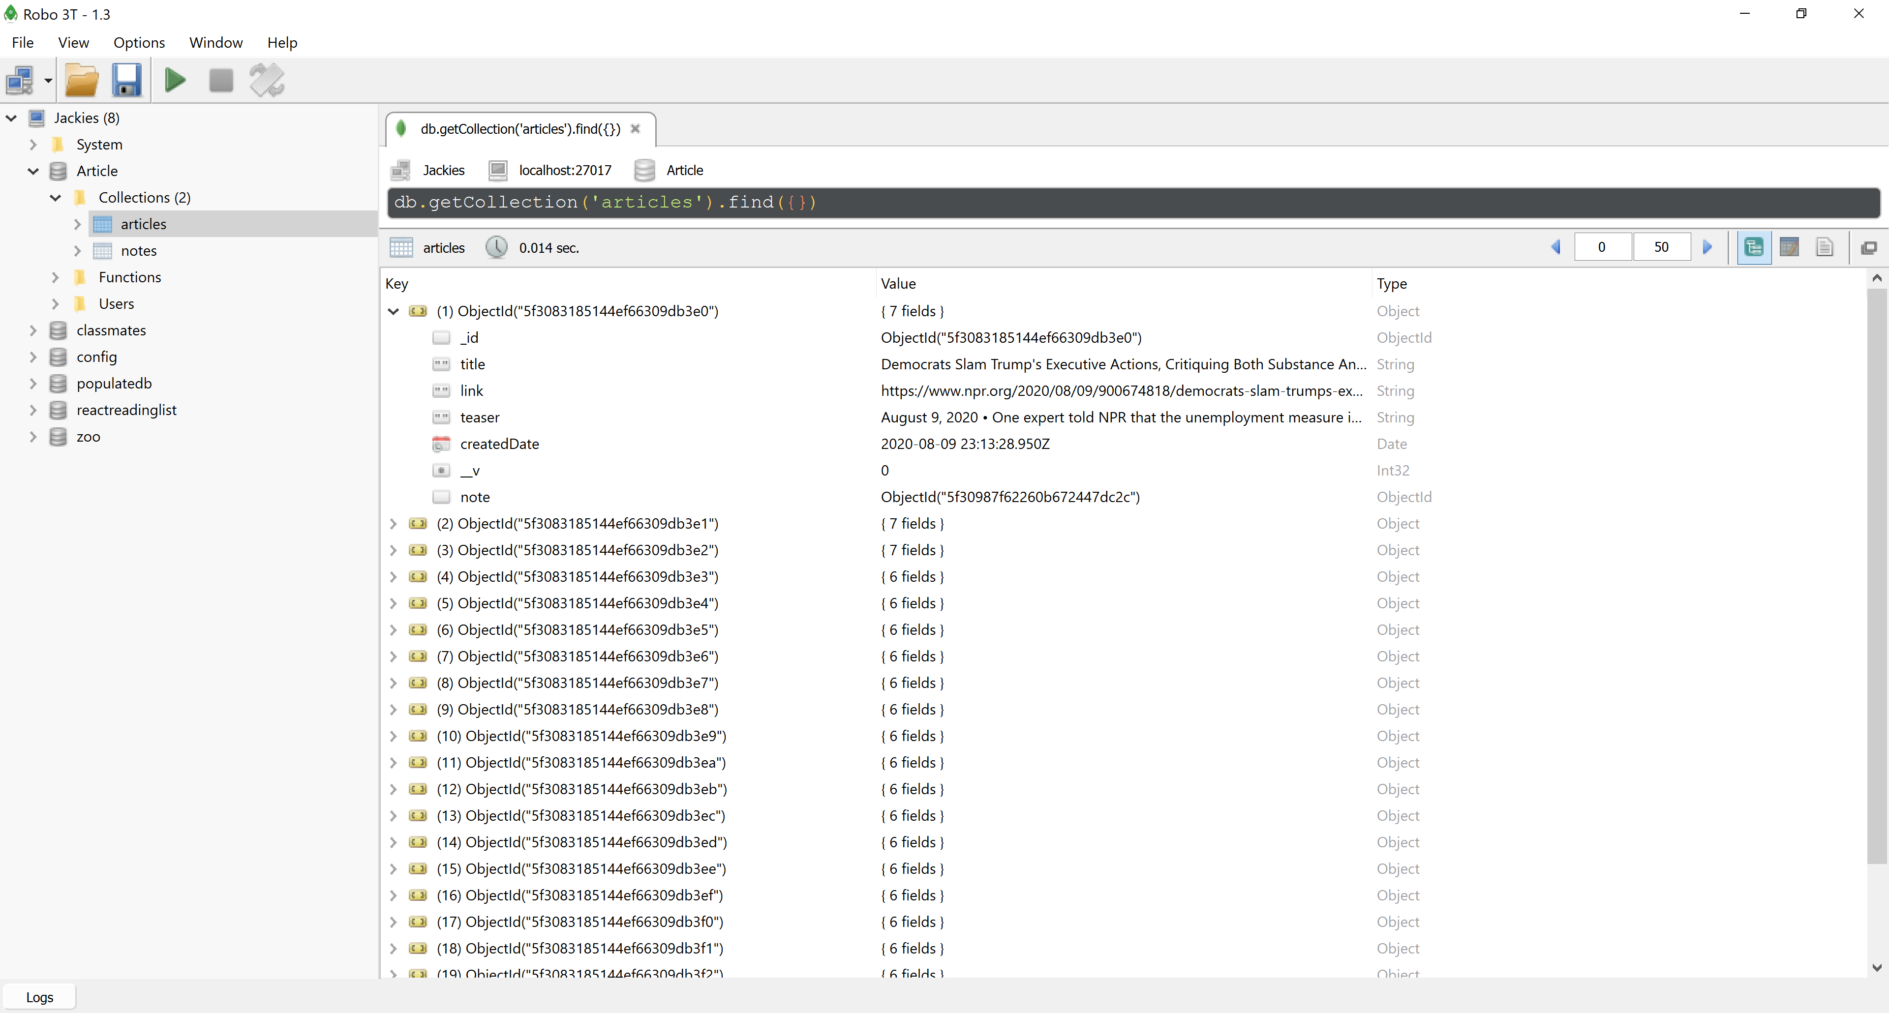This screenshot has width=1889, height=1013.
Task: Expand the System folder
Action: click(x=33, y=145)
